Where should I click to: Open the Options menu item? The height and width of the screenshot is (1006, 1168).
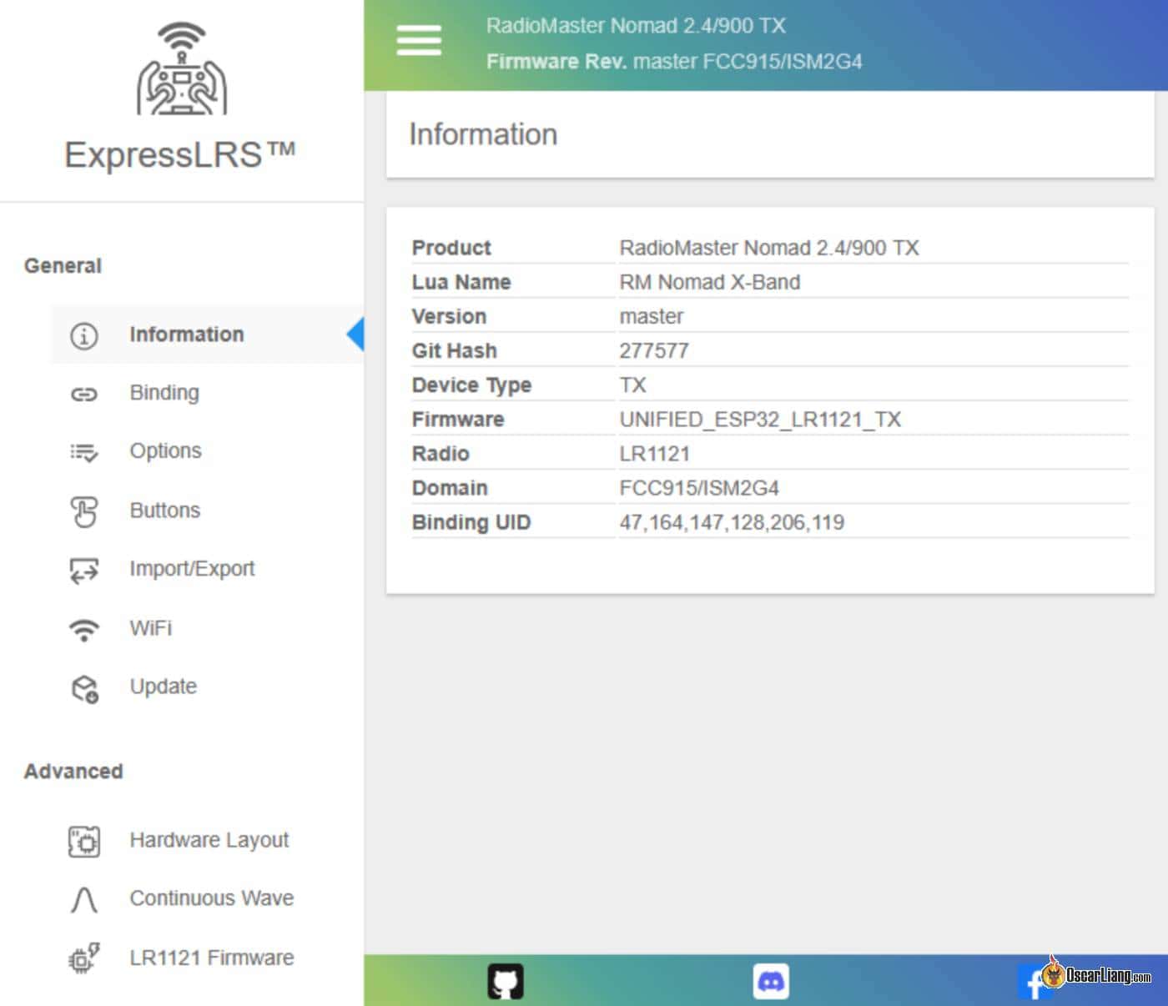click(x=165, y=451)
